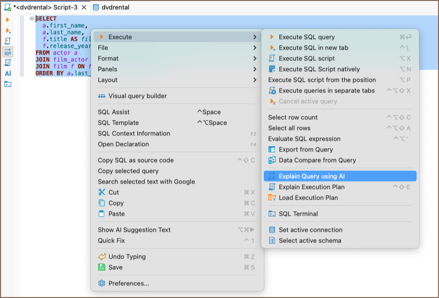
Task: Close the Script-3 editor tab
Action: click(84, 7)
